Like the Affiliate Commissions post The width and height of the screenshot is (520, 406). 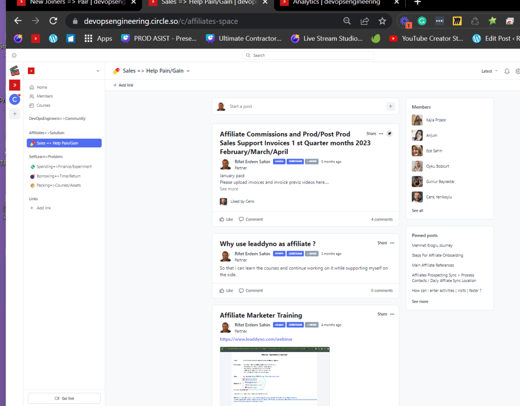(226, 220)
